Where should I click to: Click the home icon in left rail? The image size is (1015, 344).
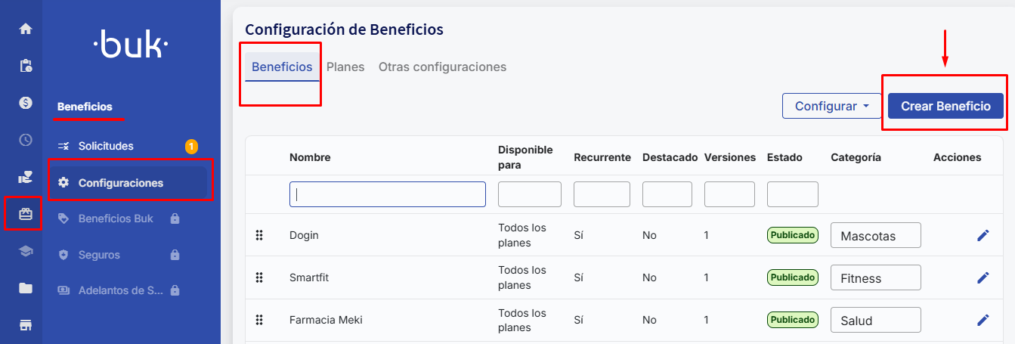click(x=26, y=29)
